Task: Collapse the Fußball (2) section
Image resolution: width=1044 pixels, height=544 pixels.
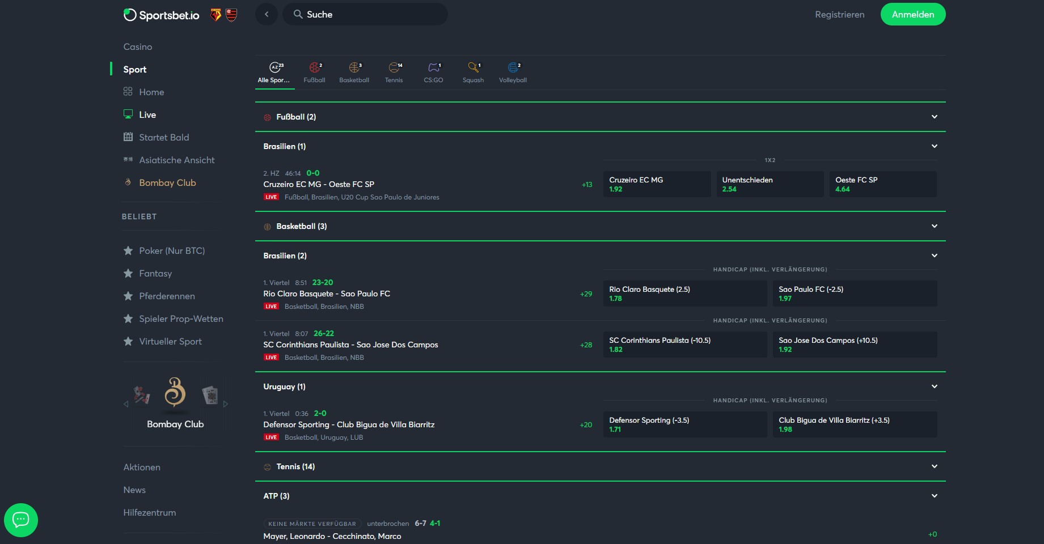Action: coord(935,117)
